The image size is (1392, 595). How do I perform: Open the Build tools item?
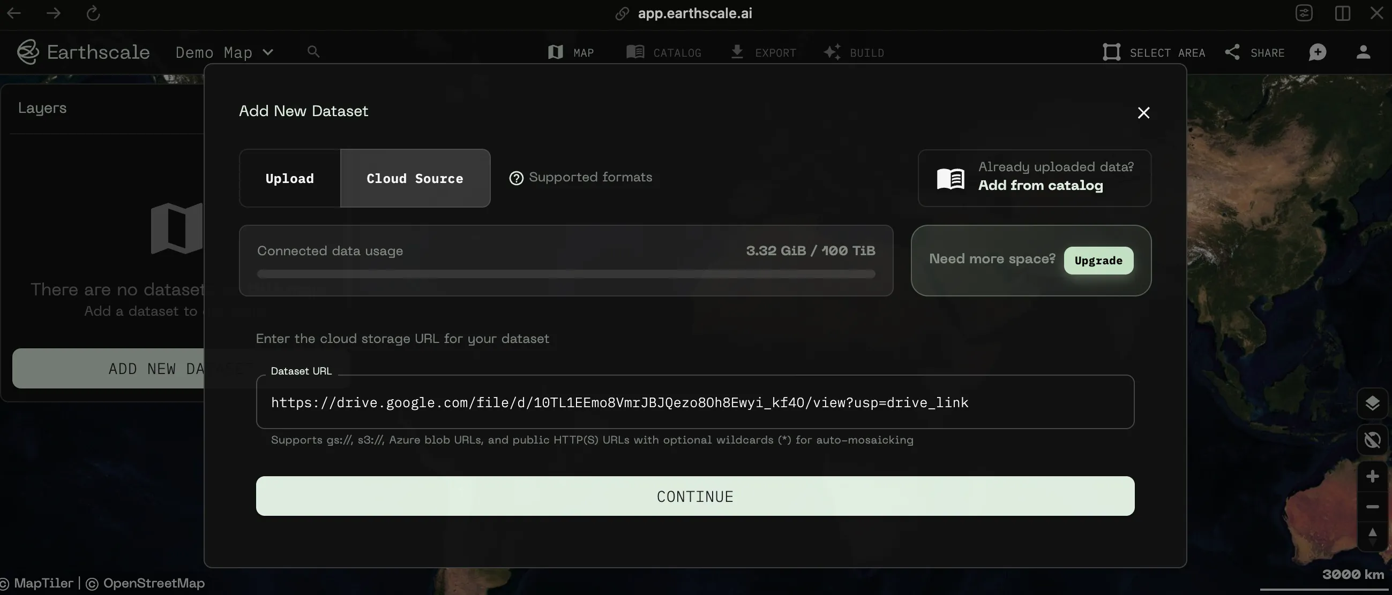[x=854, y=52]
